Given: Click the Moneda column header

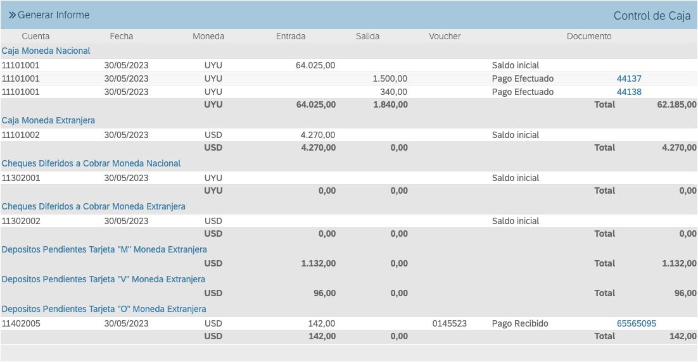Looking at the screenshot, I should (x=208, y=36).
